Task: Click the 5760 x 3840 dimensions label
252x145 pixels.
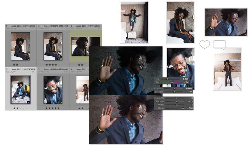Action: (76, 28)
